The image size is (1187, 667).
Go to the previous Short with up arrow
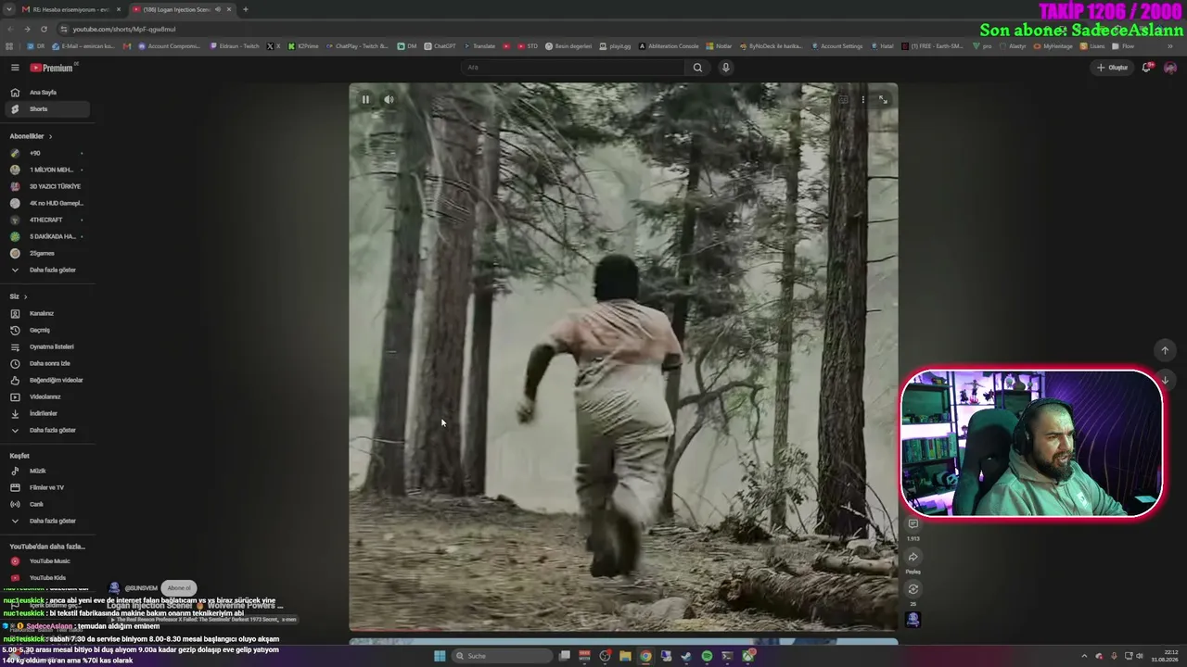tap(1165, 350)
